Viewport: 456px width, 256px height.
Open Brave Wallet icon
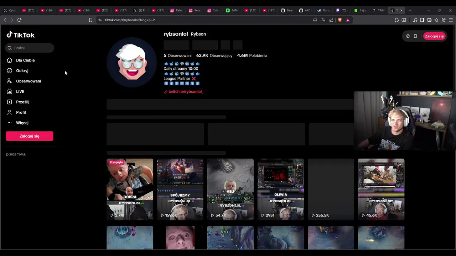click(x=429, y=20)
